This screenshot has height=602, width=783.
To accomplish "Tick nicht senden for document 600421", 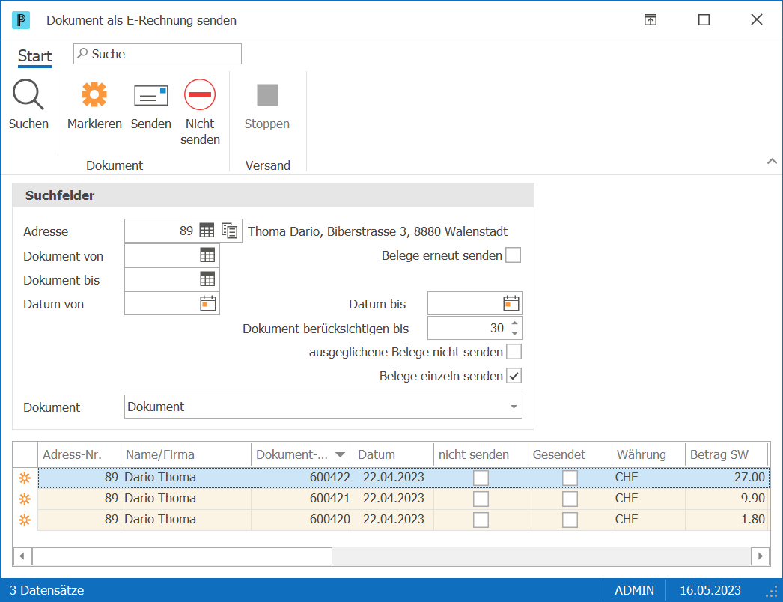I will [x=481, y=499].
